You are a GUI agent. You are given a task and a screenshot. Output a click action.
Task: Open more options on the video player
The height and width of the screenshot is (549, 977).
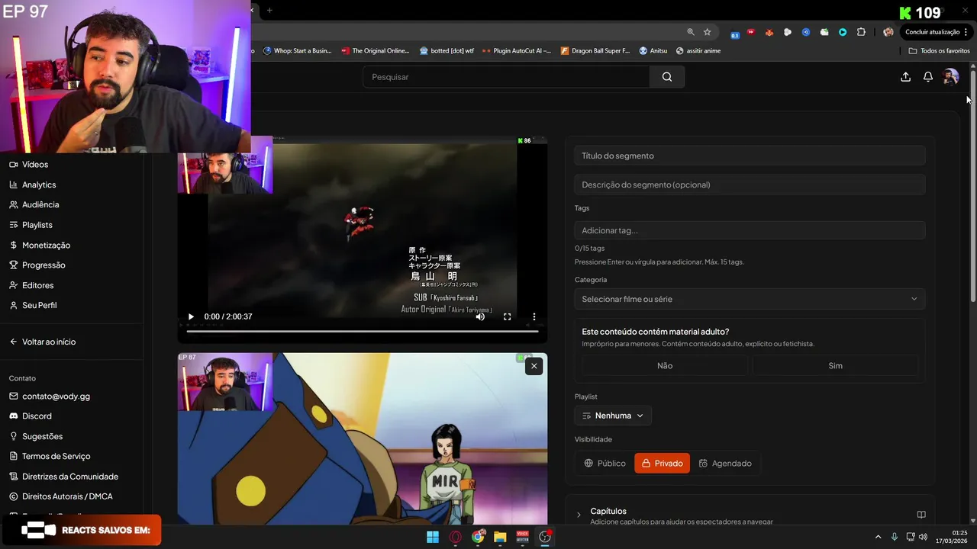[534, 316]
